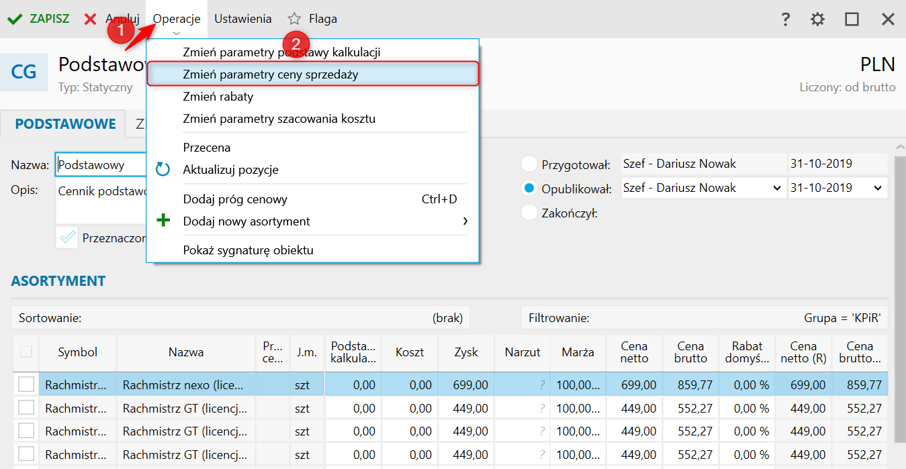This screenshot has width=906, height=469.
Task: Open the Ustawienia menu
Action: [242, 19]
